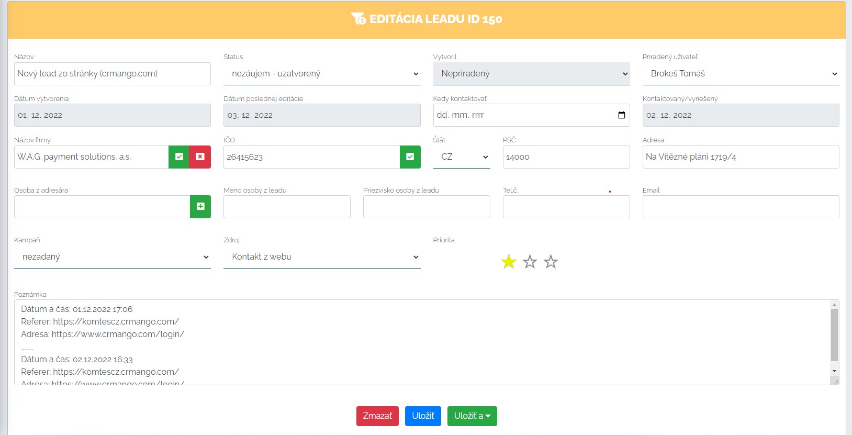Click the Poznámka textarea resize handle
Screen dimensions: 852x436
pos(835,382)
